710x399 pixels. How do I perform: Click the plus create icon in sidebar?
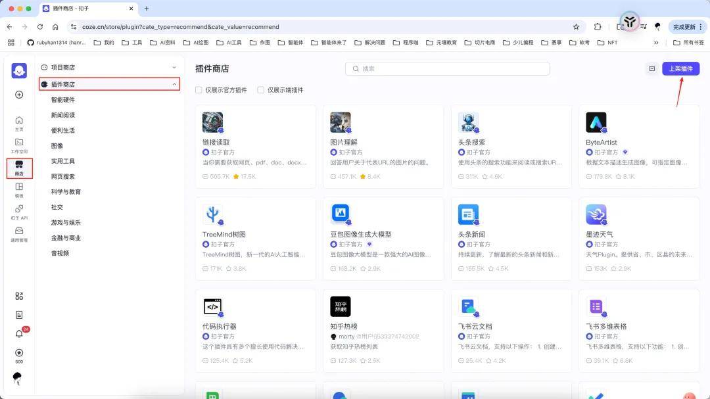coord(19,95)
